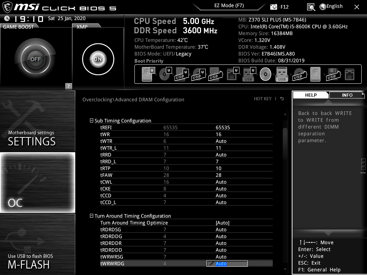Select the UEFI USB key boot icon
Screen dimensions: 367x275
pyautogui.click(x=249, y=74)
